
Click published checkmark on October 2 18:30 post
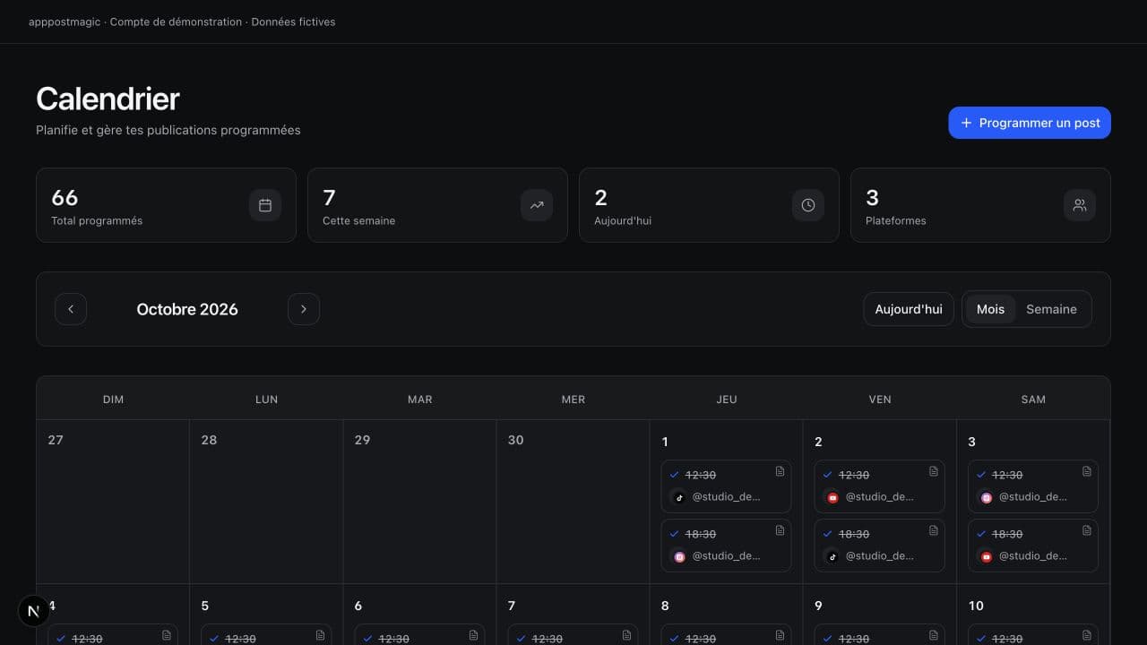pyautogui.click(x=828, y=534)
